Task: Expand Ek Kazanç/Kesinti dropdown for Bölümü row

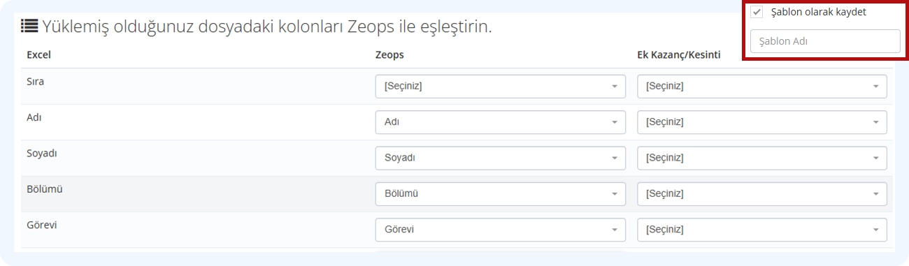Action: pyautogui.click(x=762, y=193)
